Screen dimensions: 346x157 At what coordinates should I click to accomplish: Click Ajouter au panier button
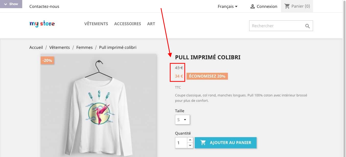coord(226,142)
